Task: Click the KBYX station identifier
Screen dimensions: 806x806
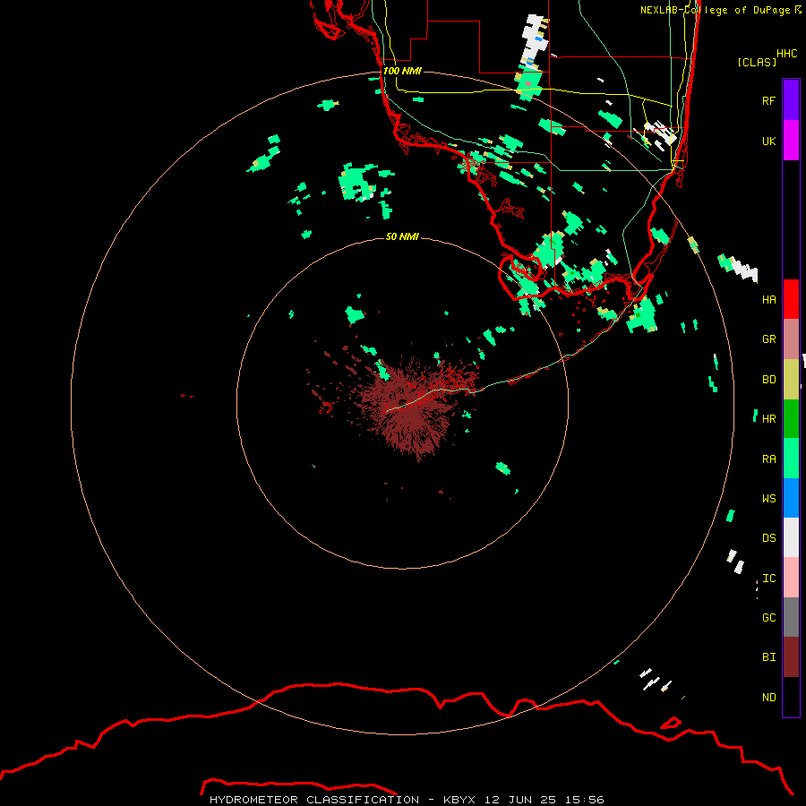Action: 459,800
